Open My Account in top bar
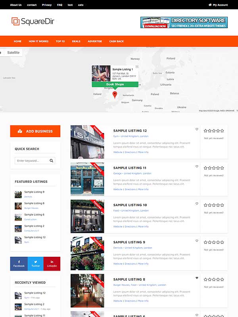Viewport: 238px width, 317px height. coord(218,5)
